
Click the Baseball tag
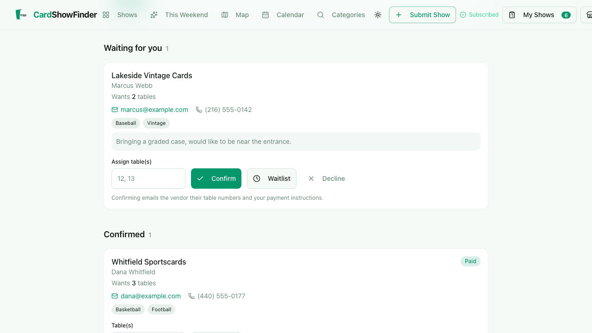click(x=126, y=123)
